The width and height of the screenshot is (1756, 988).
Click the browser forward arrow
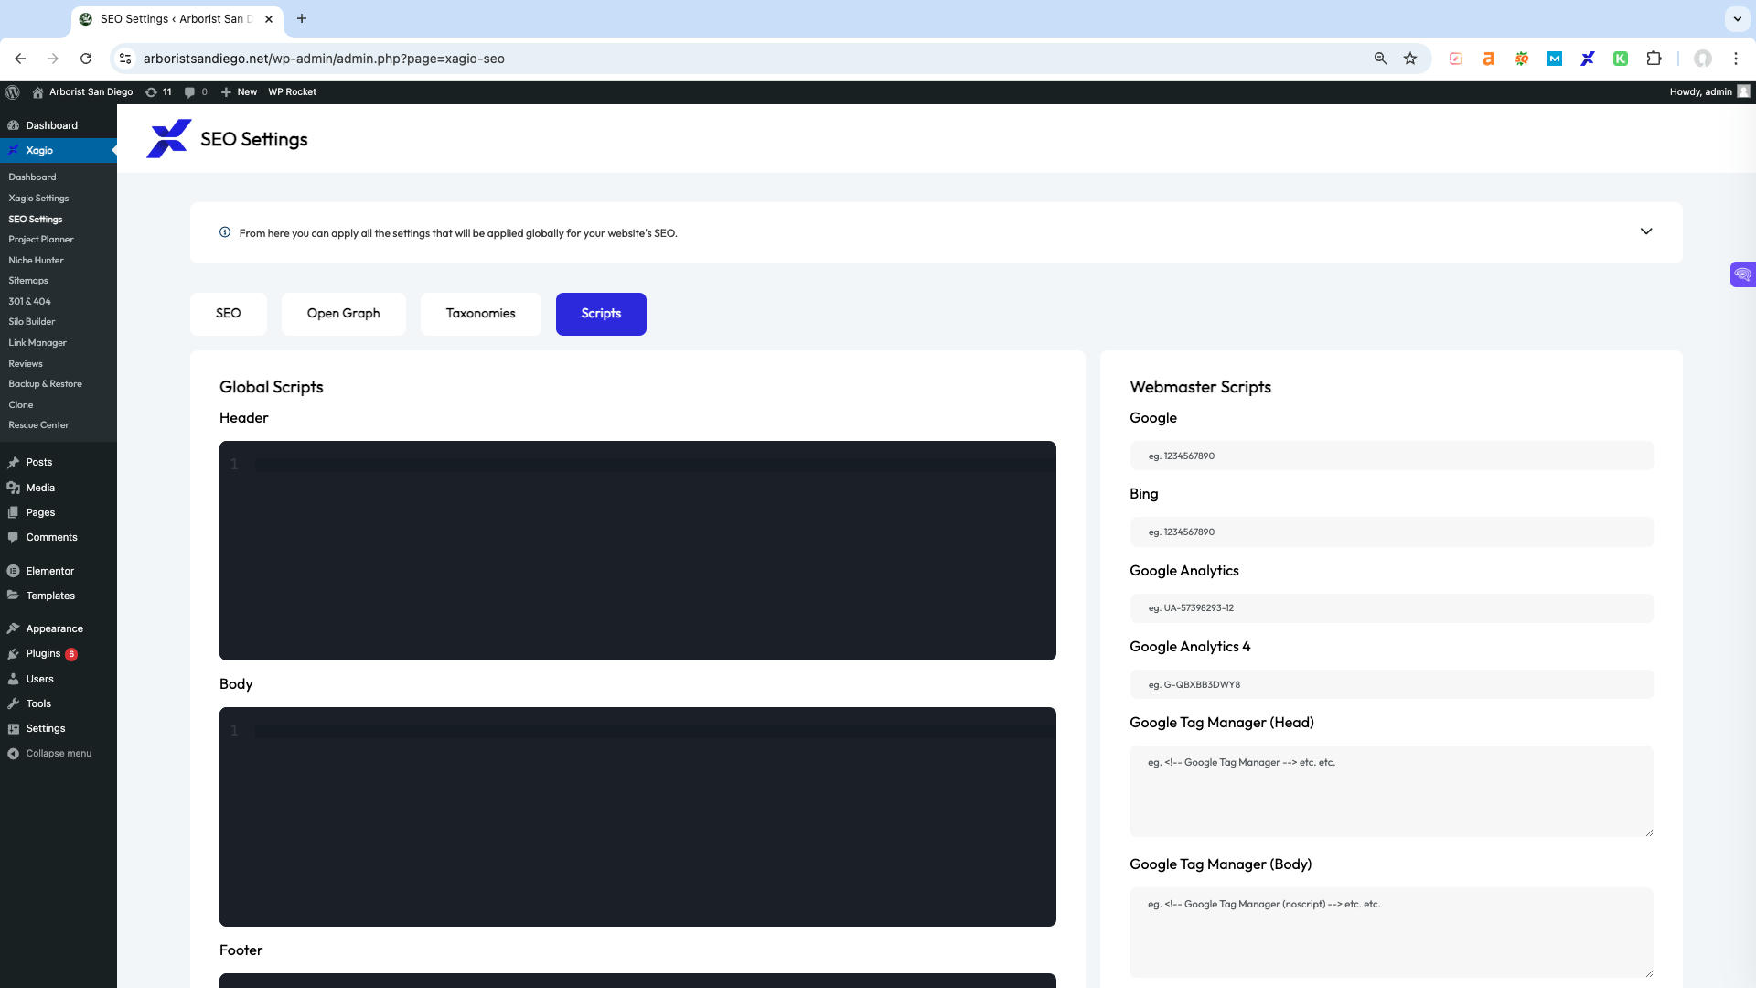53,59
